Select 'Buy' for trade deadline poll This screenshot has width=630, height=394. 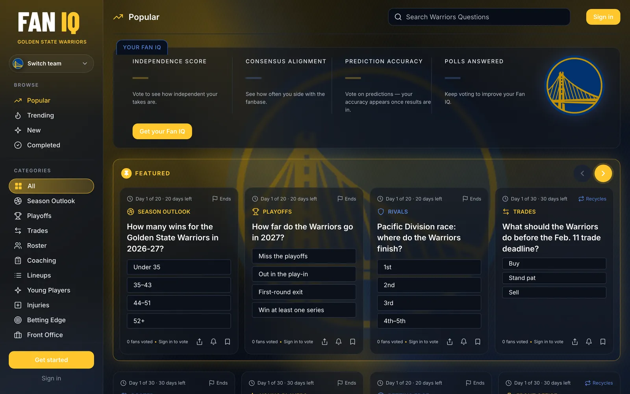[554, 264]
